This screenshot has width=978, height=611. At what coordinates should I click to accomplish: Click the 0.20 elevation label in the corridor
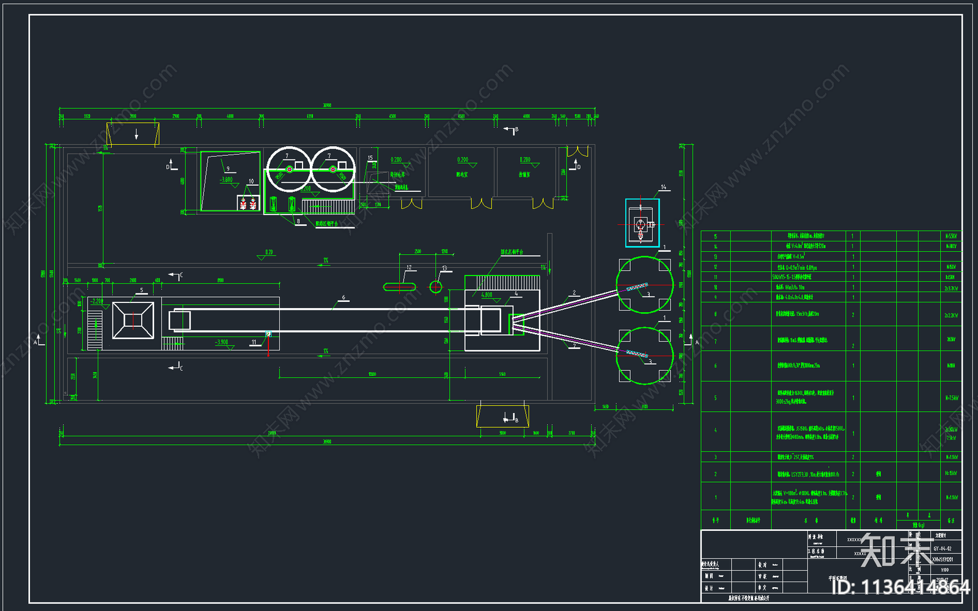point(269,252)
